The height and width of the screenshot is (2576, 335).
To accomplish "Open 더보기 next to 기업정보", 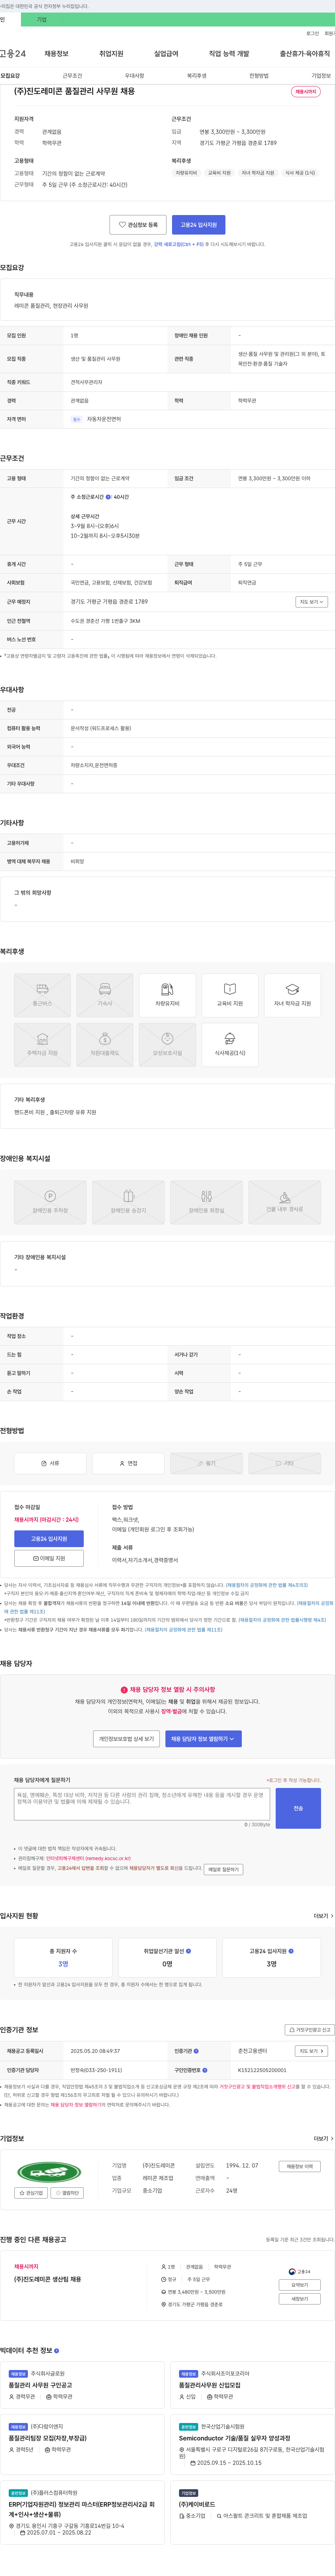I will [x=323, y=2139].
